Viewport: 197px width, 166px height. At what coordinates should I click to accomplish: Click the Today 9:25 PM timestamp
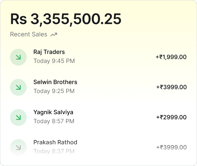tap(54, 91)
